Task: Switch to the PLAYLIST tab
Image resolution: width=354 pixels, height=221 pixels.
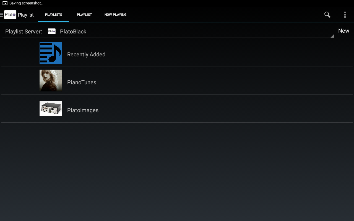Action: pos(84,15)
